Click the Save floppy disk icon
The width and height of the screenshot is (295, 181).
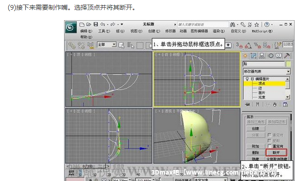point(96,24)
